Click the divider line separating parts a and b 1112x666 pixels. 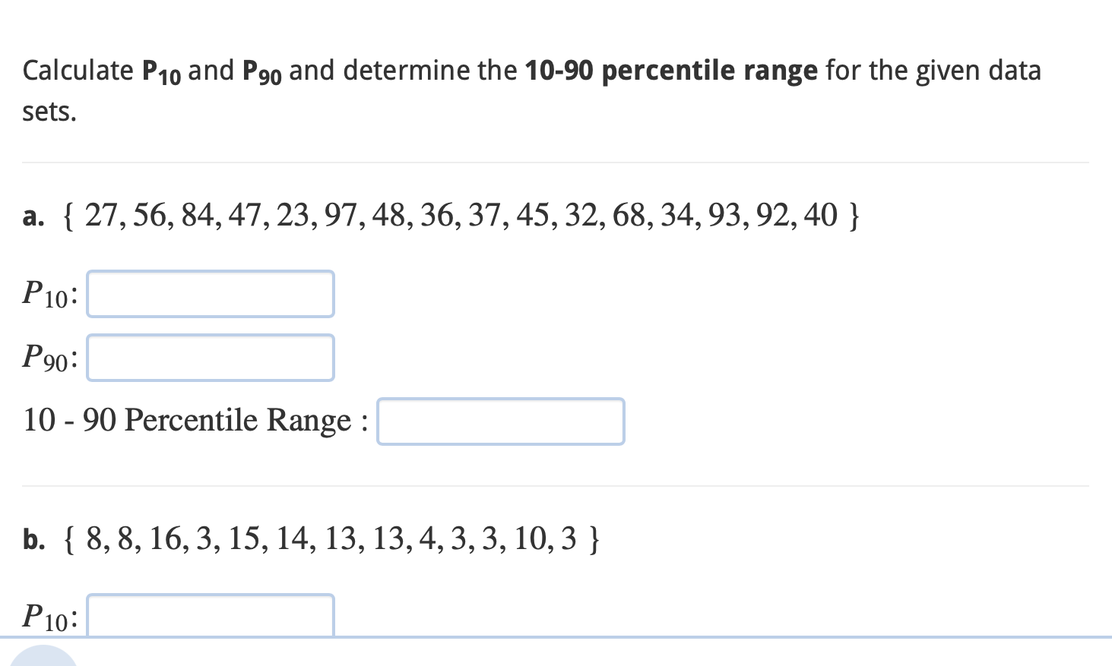[555, 485]
